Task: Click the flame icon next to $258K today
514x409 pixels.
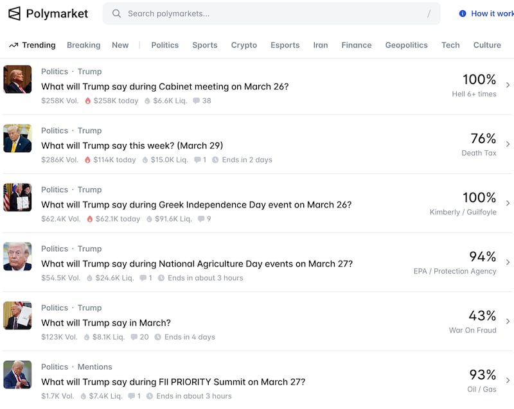Action: 88,101
